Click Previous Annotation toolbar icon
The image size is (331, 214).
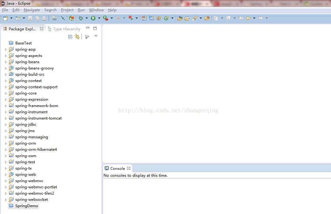[228, 18]
